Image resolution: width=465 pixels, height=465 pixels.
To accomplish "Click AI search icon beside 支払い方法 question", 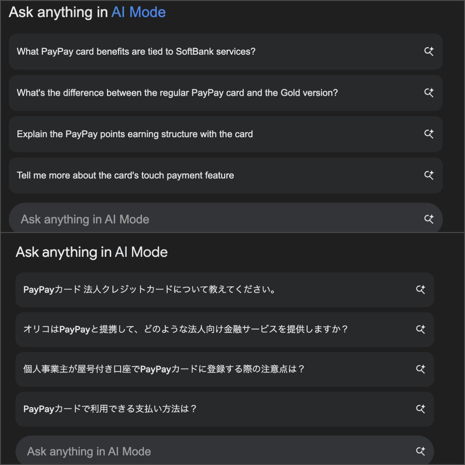I will pos(420,409).
